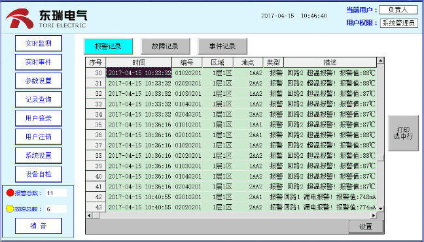Screen dimensions: 424x242
Task: Click the table scroll down arrow
Action: [380, 209]
